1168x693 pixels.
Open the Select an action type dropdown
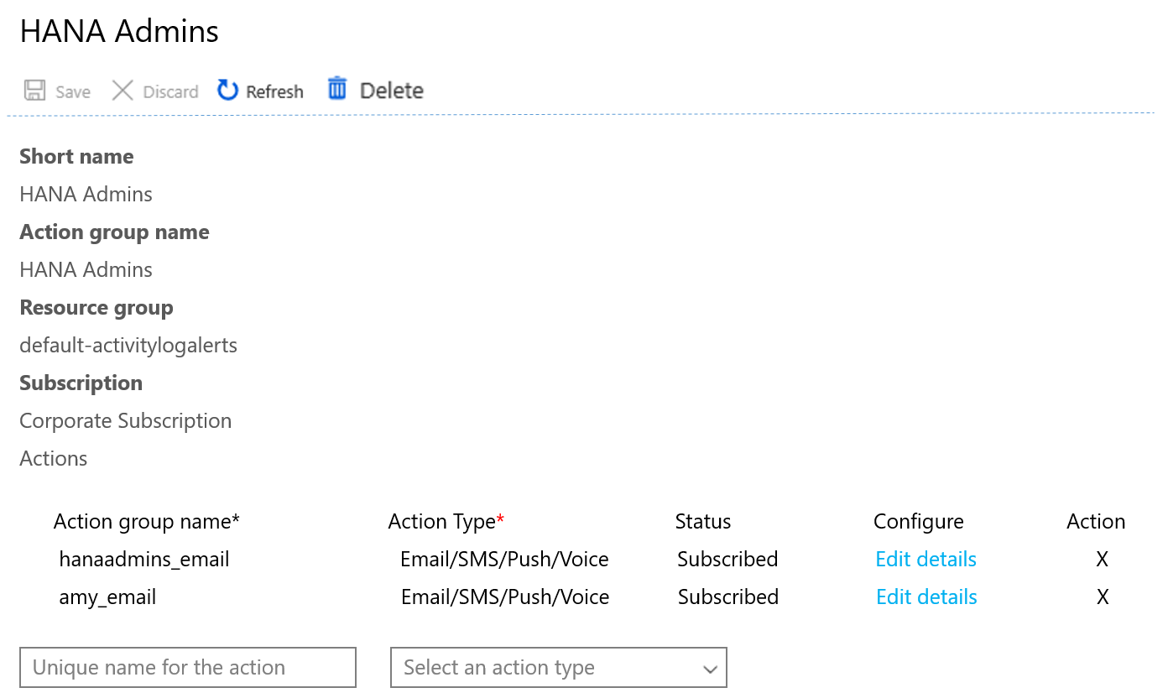(559, 668)
